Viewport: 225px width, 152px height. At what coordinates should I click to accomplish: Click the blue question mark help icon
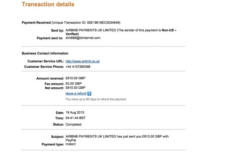tap(89, 93)
